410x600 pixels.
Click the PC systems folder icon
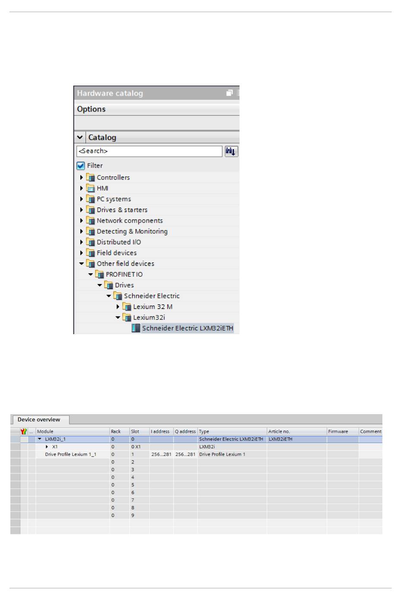coord(90,199)
